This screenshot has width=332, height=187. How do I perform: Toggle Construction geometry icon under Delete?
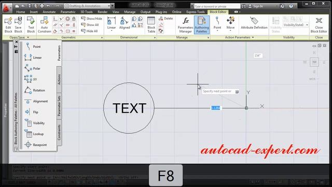coord(161,25)
